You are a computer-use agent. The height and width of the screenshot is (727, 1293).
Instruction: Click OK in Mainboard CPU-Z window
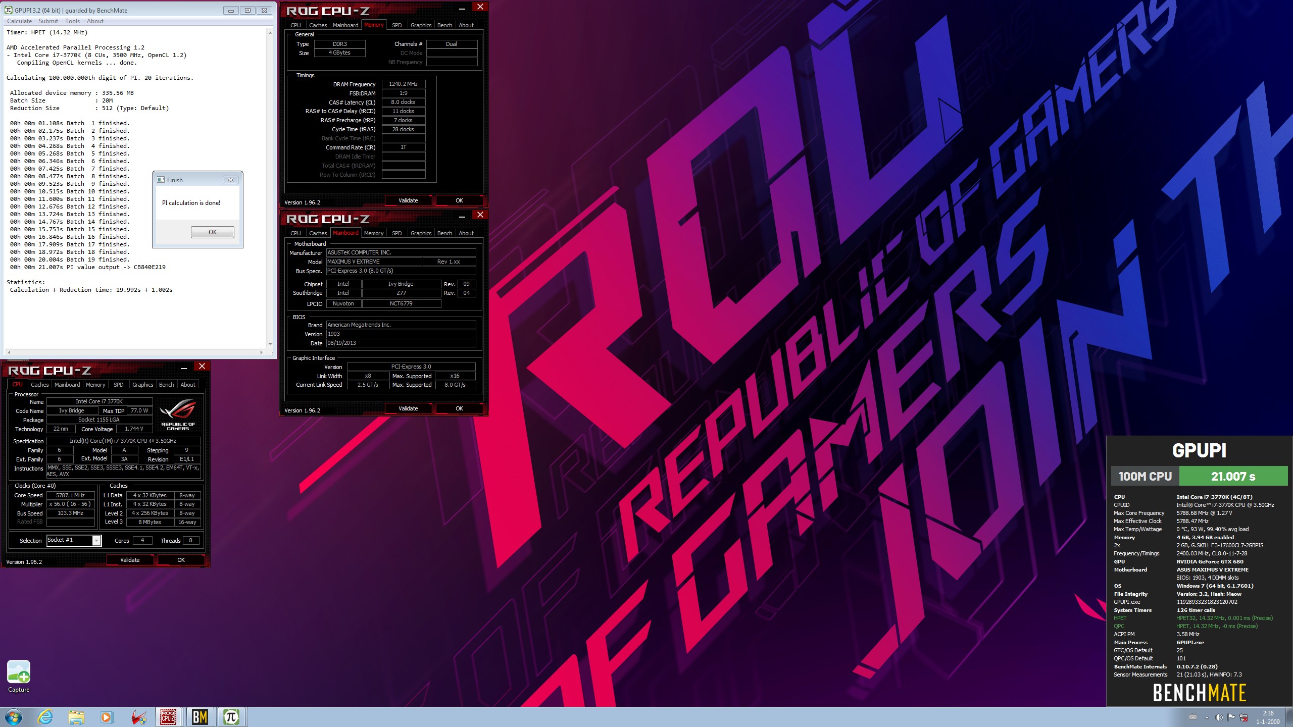point(459,408)
